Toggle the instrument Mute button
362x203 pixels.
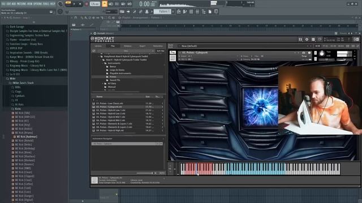click(x=316, y=59)
